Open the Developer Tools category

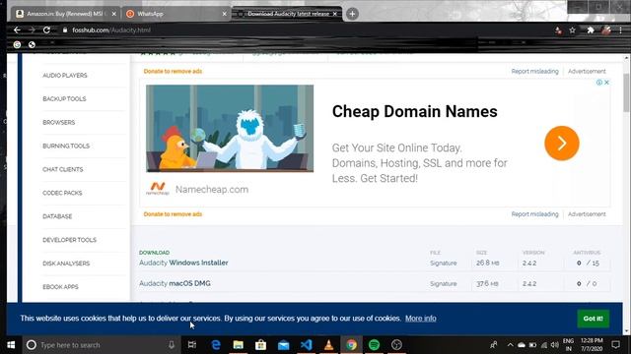point(70,240)
